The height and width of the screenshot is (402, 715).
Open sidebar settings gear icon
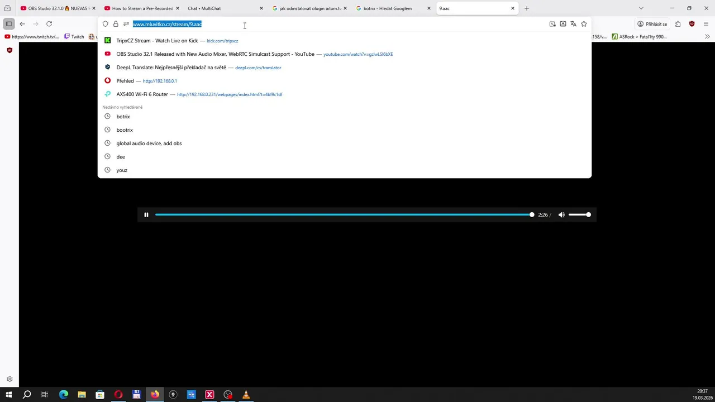click(x=9, y=379)
